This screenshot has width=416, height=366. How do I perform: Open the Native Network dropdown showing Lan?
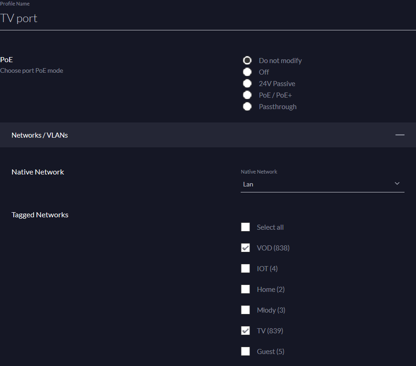click(318, 184)
